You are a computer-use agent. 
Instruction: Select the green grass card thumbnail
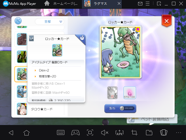(22, 57)
